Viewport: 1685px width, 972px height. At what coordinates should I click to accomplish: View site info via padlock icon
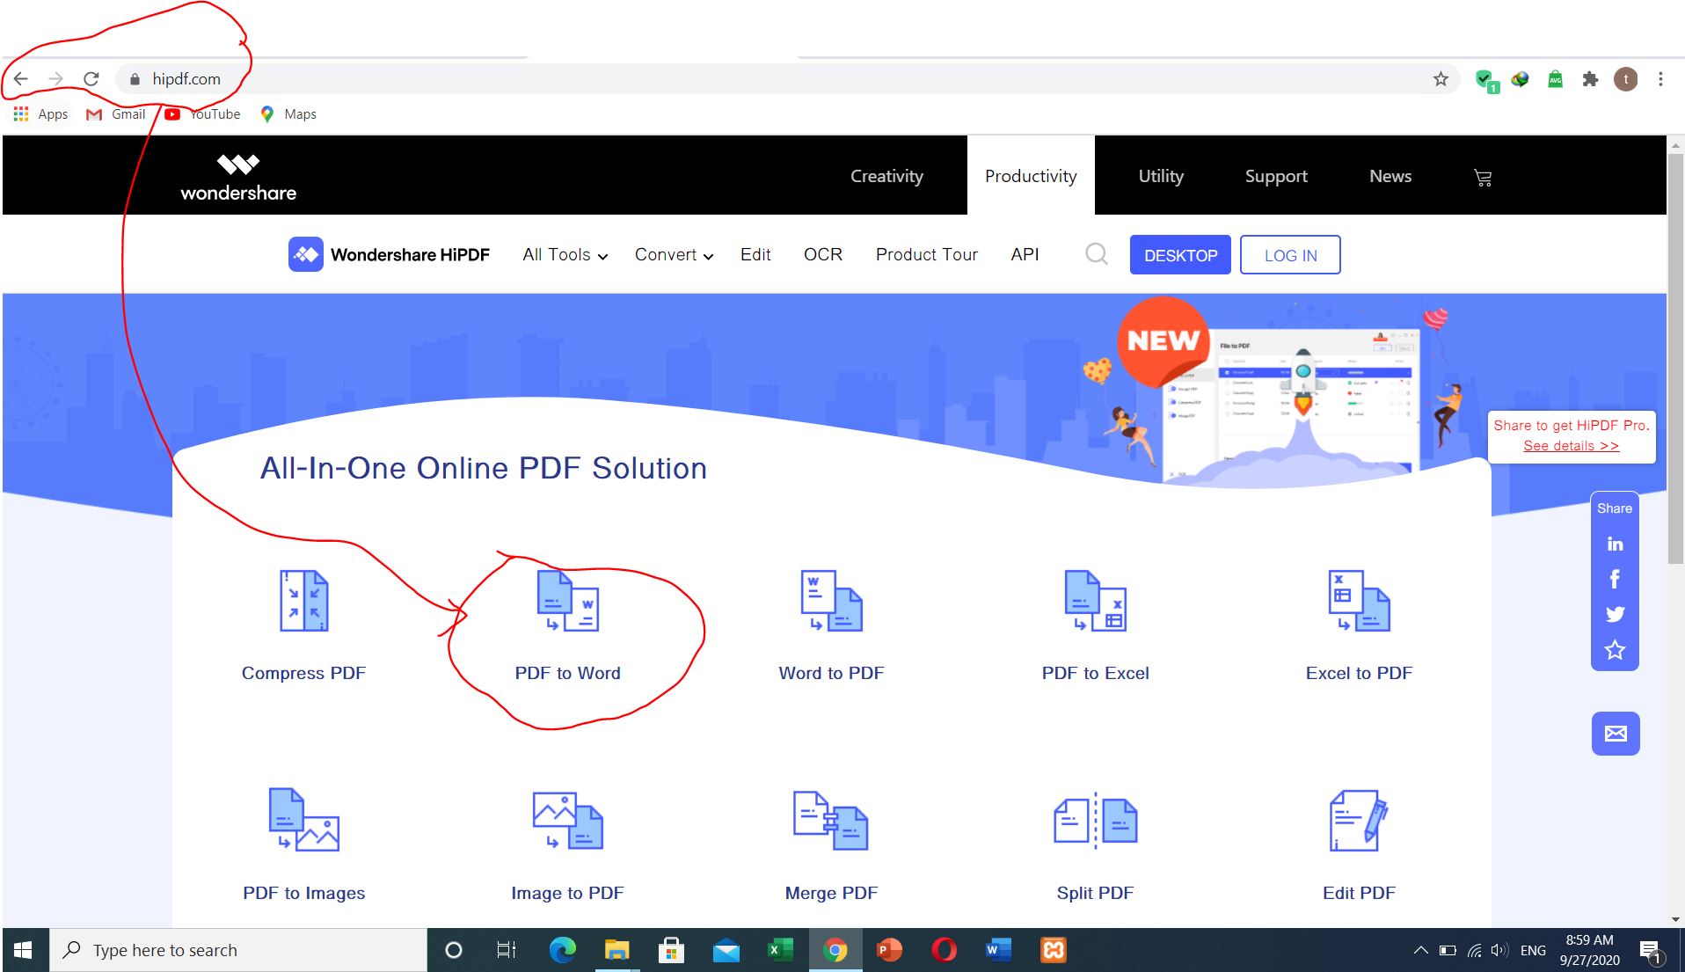click(135, 79)
